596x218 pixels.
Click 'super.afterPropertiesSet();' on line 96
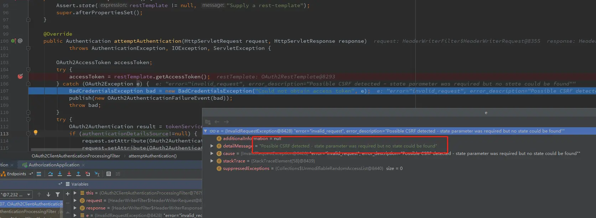(99, 12)
